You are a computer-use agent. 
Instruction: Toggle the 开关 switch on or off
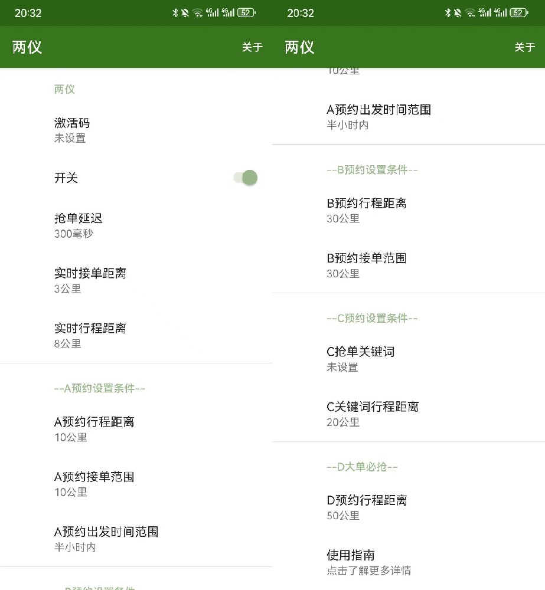coord(245,178)
